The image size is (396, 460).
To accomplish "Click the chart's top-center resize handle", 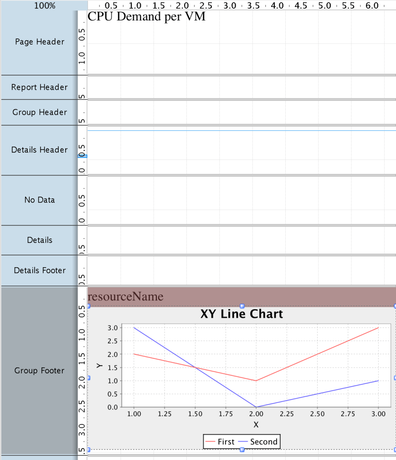I will [x=242, y=306].
